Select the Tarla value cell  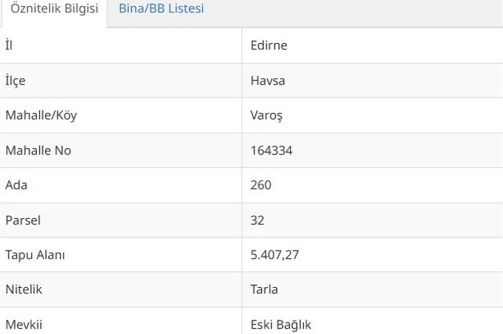click(372, 289)
